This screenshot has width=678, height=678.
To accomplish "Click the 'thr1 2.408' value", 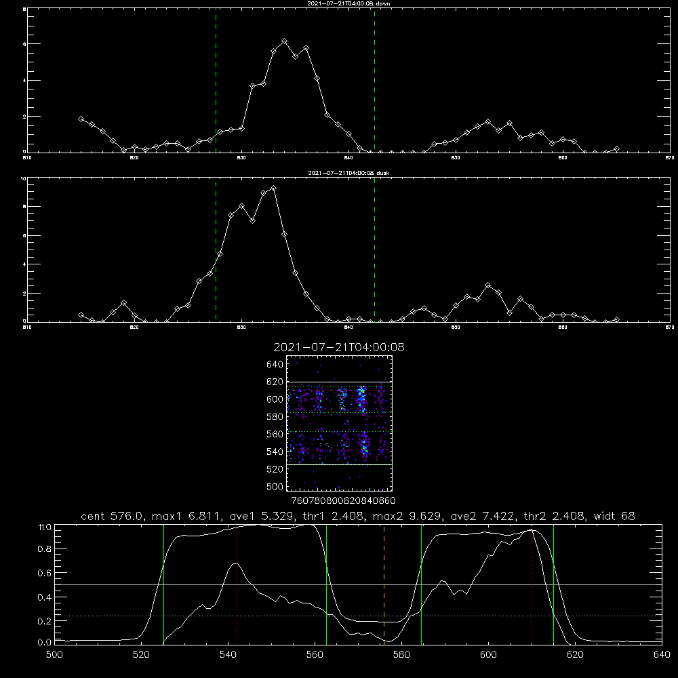I will 334,516.
